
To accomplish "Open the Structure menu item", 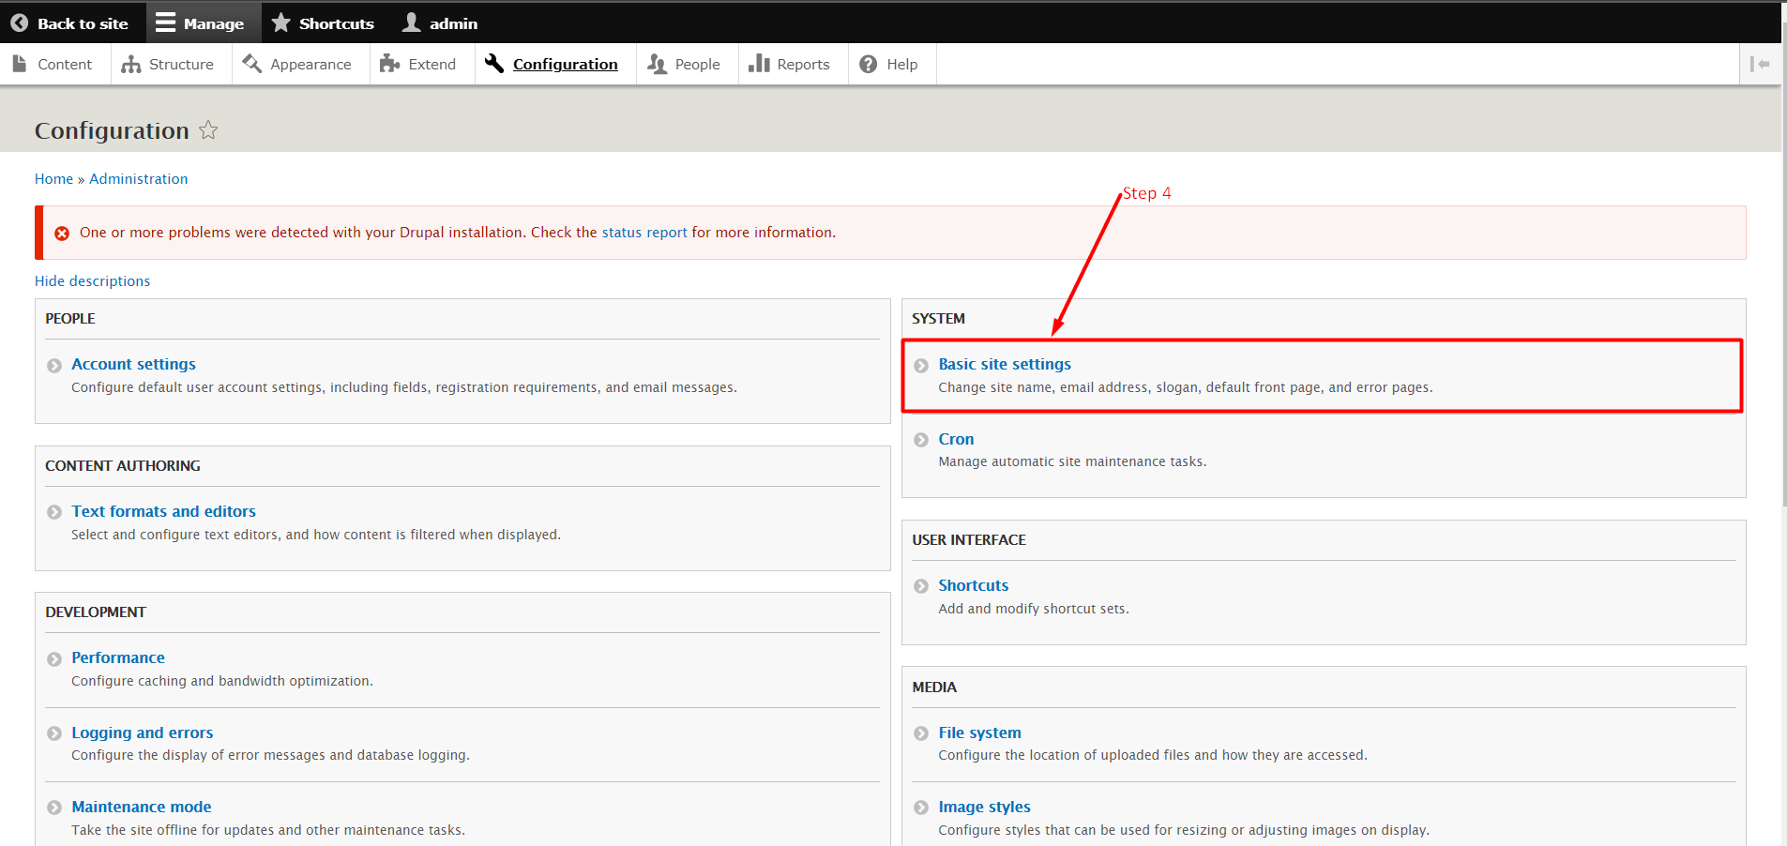I will point(168,64).
